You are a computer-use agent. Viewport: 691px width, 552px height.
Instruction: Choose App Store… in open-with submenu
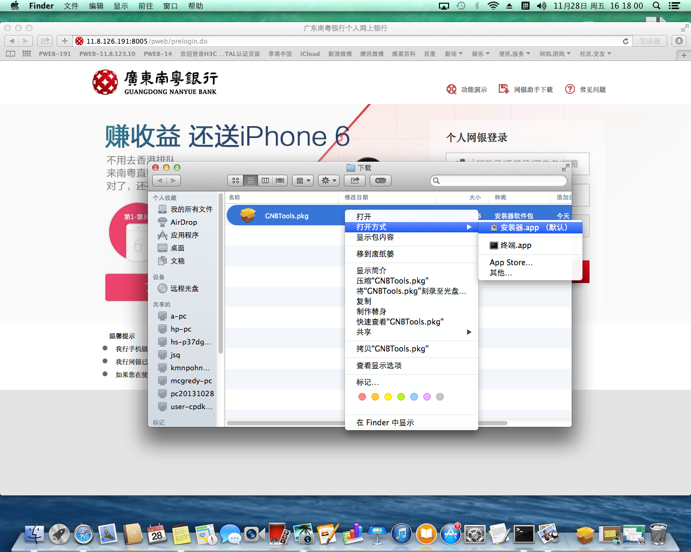(530, 263)
